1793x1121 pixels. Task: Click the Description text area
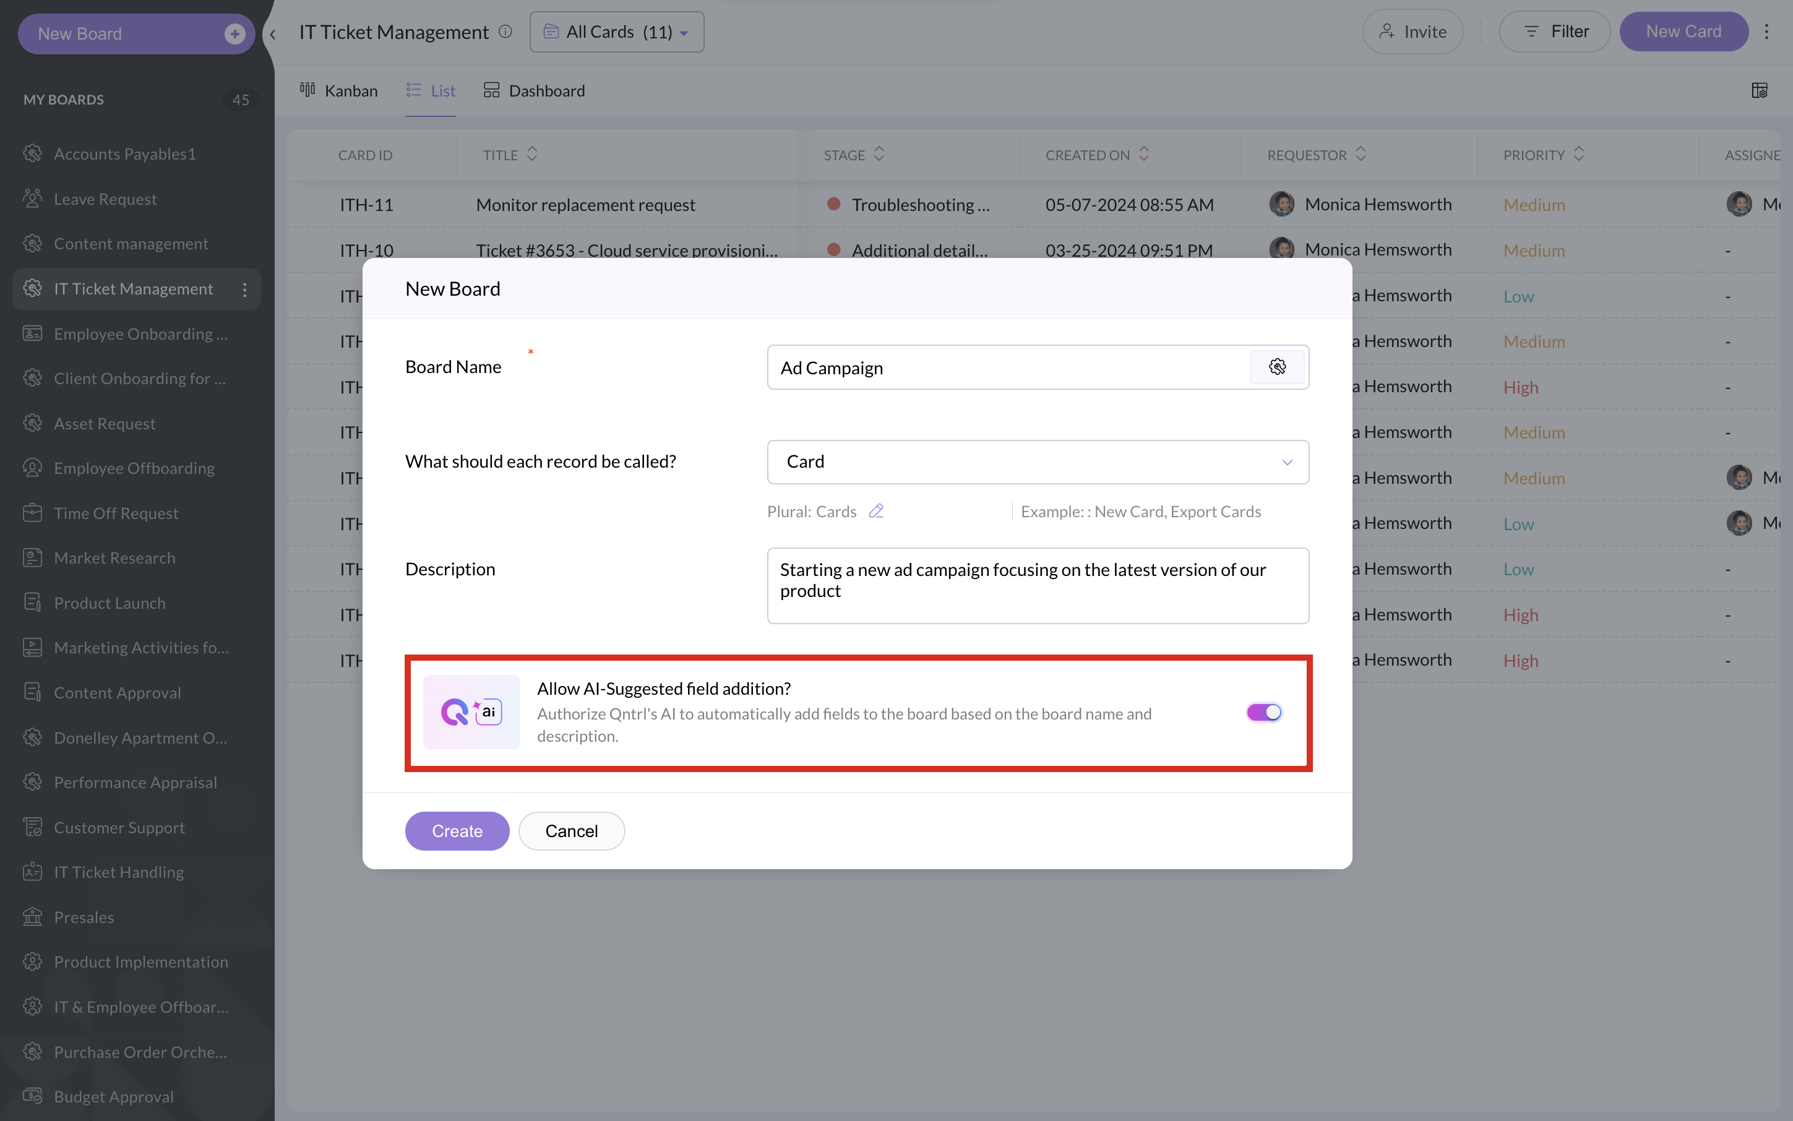(x=1038, y=586)
